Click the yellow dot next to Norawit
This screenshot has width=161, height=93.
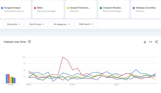[x=68, y=8]
